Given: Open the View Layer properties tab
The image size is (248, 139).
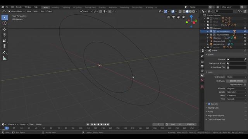Looking at the screenshot, I should pos(202,71).
